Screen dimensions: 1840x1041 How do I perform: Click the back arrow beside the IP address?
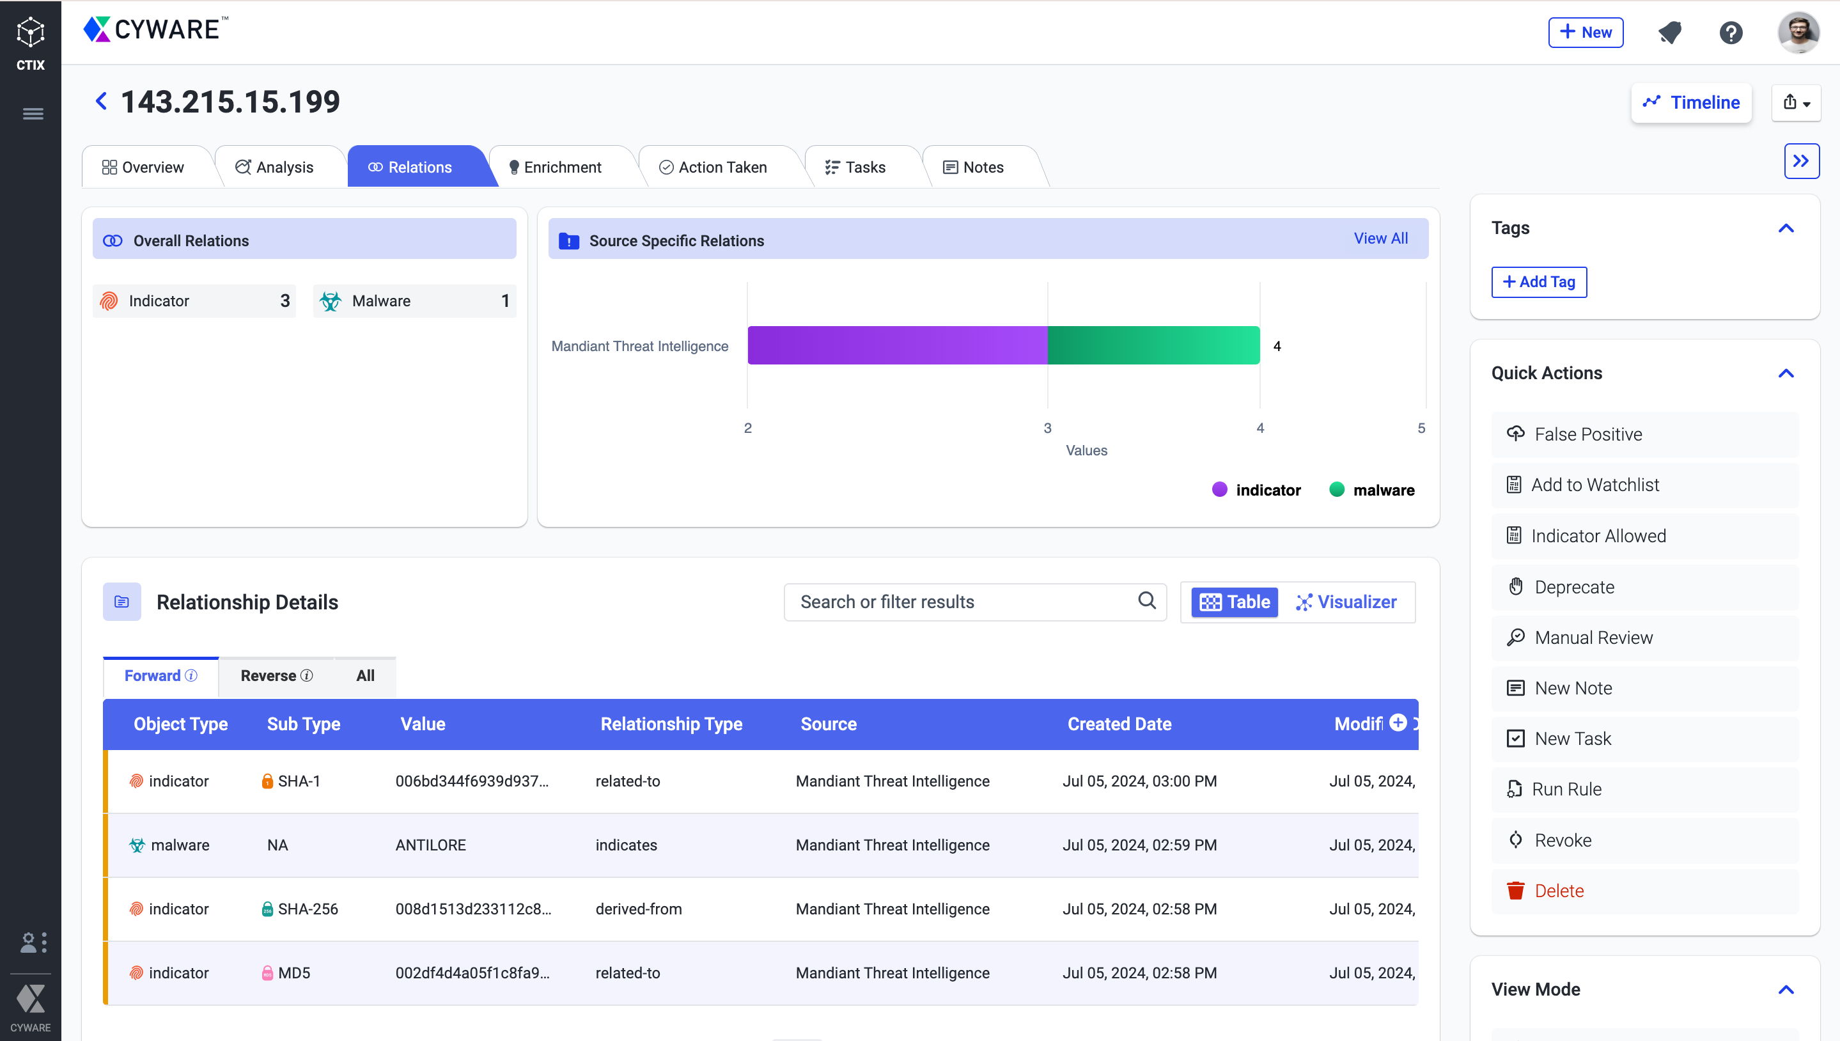(102, 102)
